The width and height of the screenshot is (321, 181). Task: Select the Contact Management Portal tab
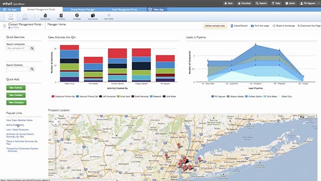(x=42, y=10)
